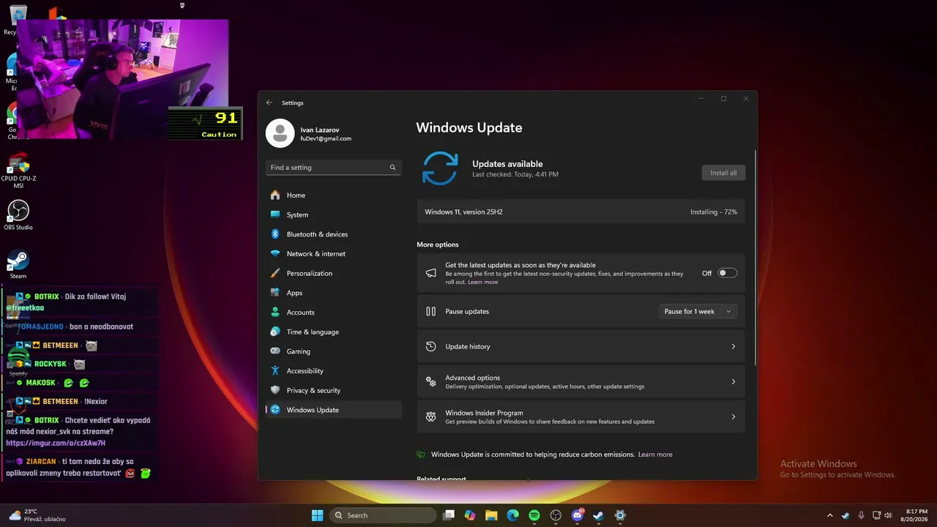Select the CPUID CPU-Z MSI desktop shortcut
Screen dimensions: 937x527
[x=18, y=172]
